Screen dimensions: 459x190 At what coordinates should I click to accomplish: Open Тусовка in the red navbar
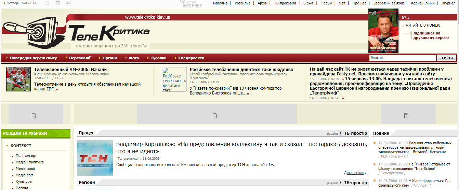point(158,58)
